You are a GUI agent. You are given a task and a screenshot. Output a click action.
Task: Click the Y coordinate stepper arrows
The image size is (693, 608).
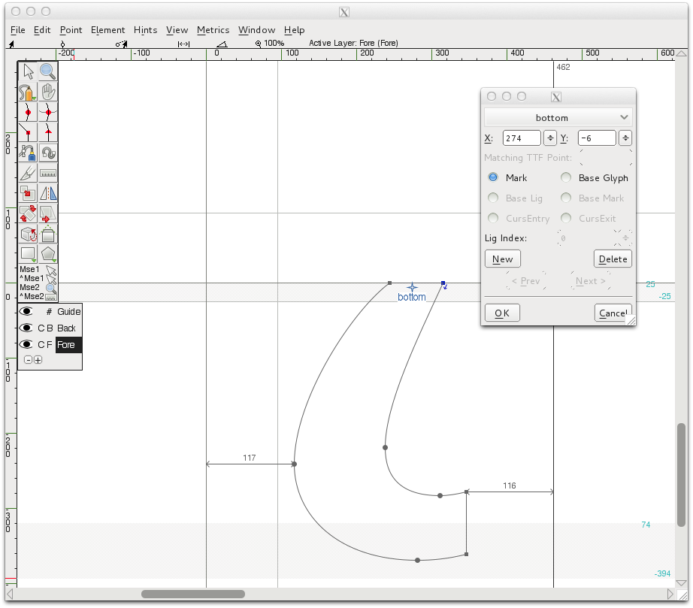pyautogui.click(x=625, y=138)
